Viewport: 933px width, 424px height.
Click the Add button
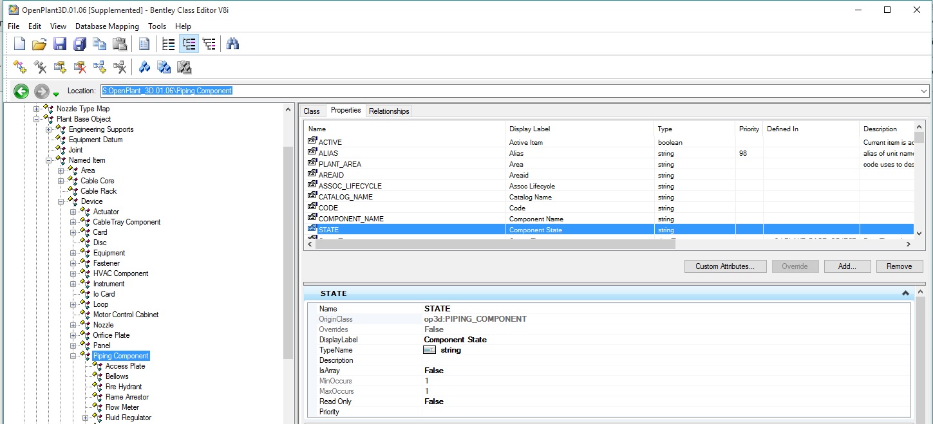[847, 266]
